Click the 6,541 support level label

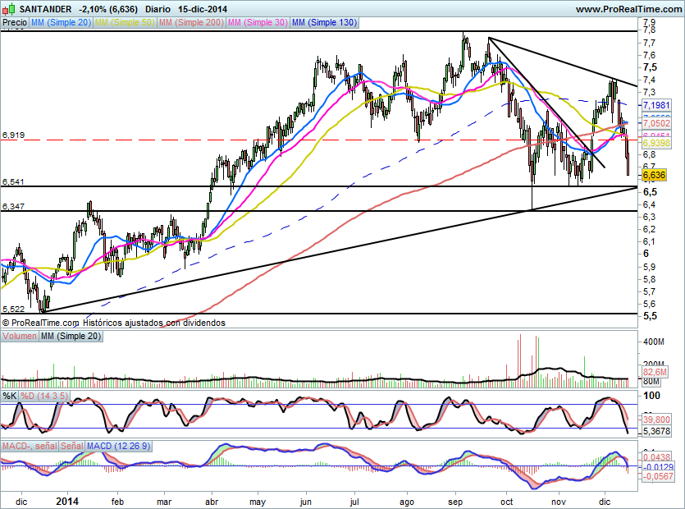[13, 181]
